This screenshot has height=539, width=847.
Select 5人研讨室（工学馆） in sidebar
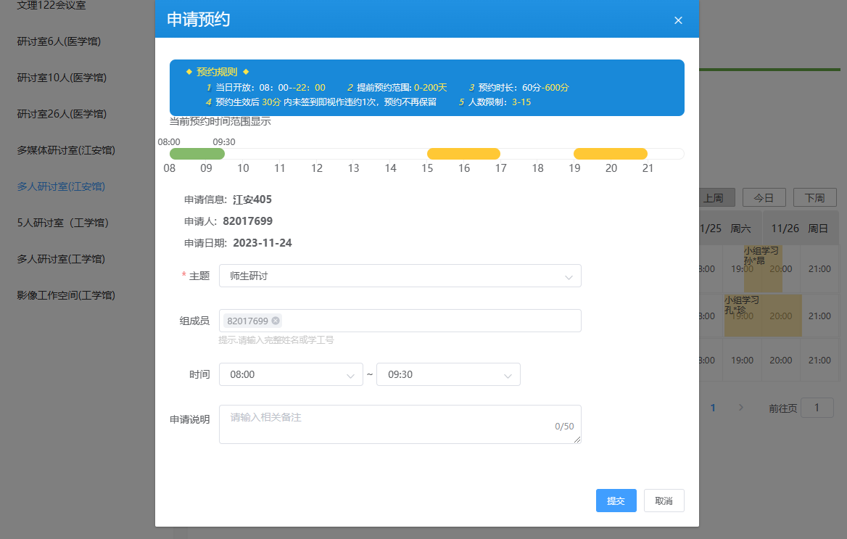pos(62,223)
